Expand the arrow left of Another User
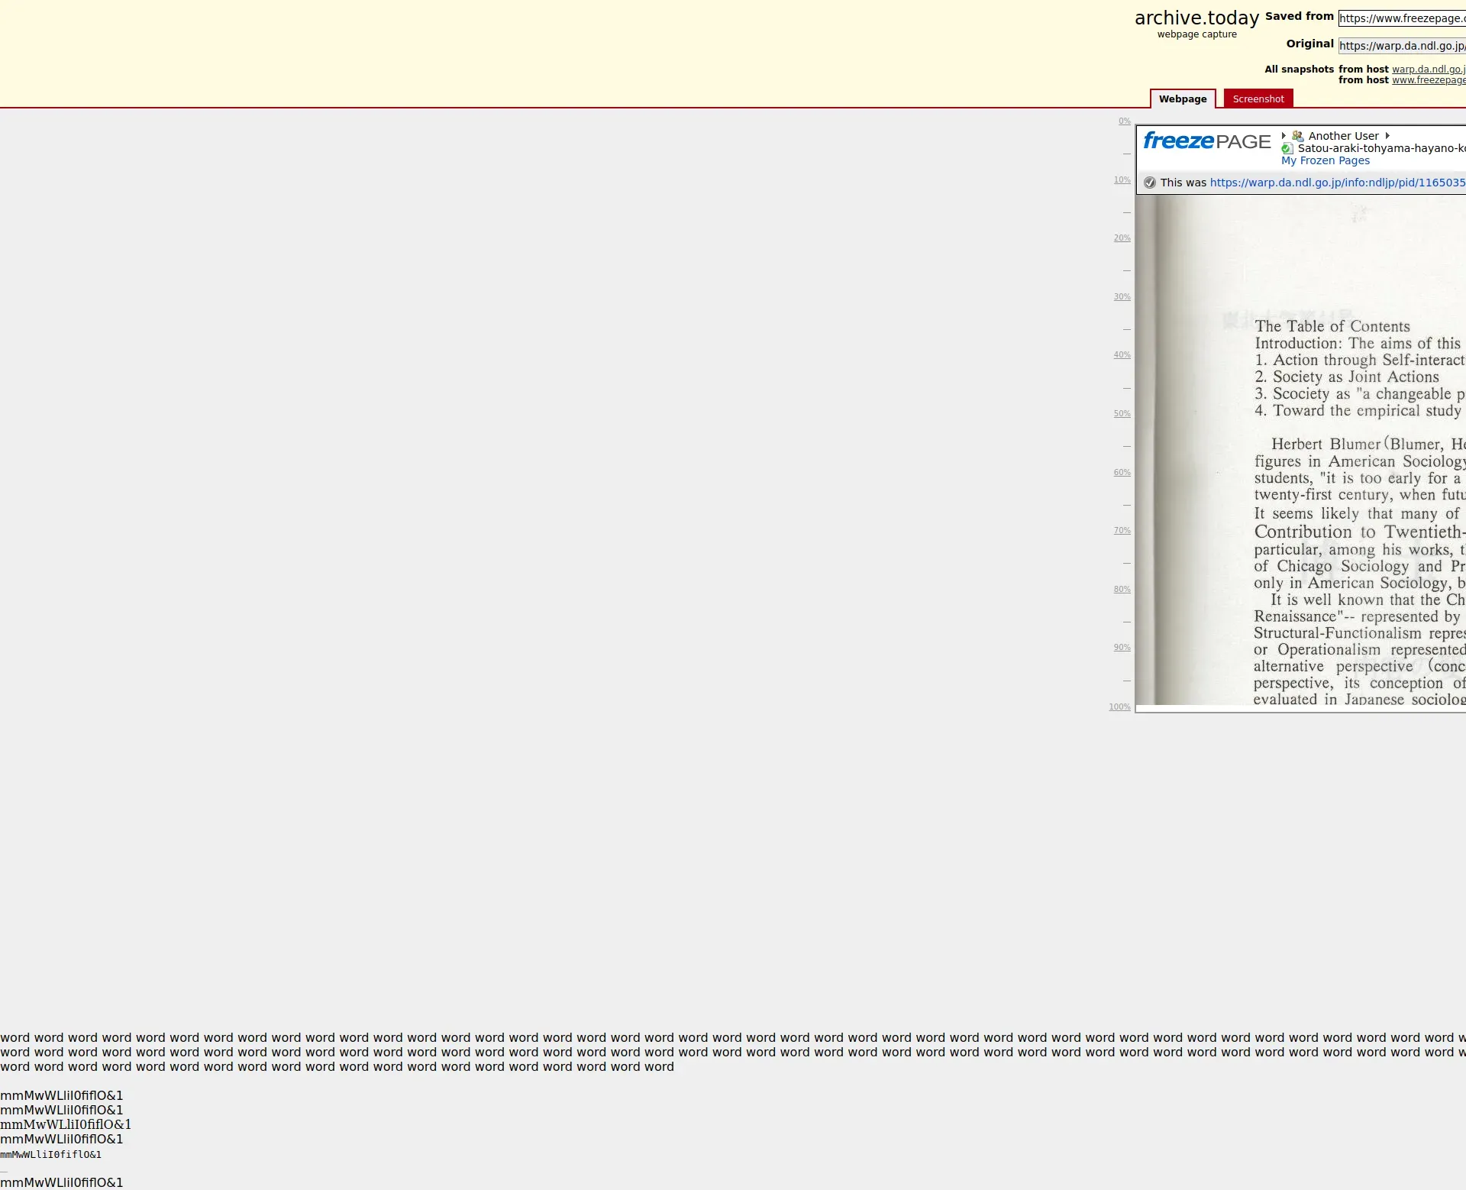1466x1190 pixels. 1284,136
